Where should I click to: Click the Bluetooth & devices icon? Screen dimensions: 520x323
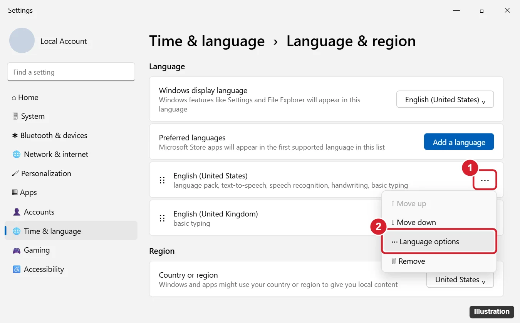[15, 135]
